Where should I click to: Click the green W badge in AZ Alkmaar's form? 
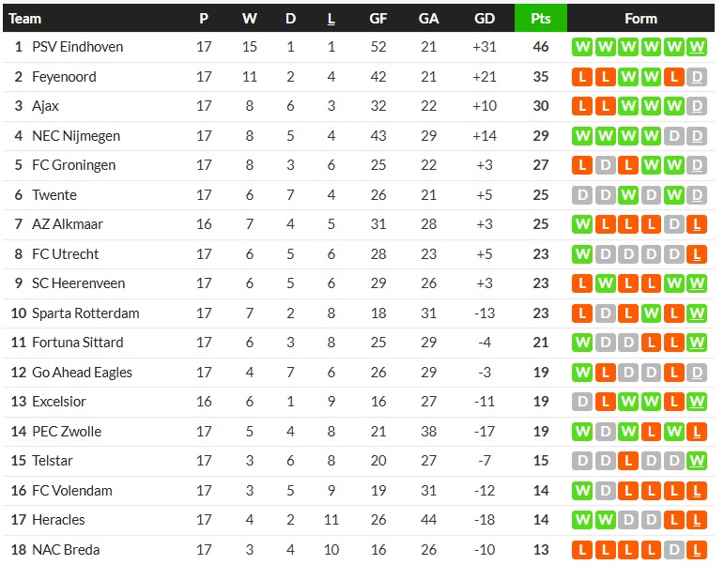(582, 224)
